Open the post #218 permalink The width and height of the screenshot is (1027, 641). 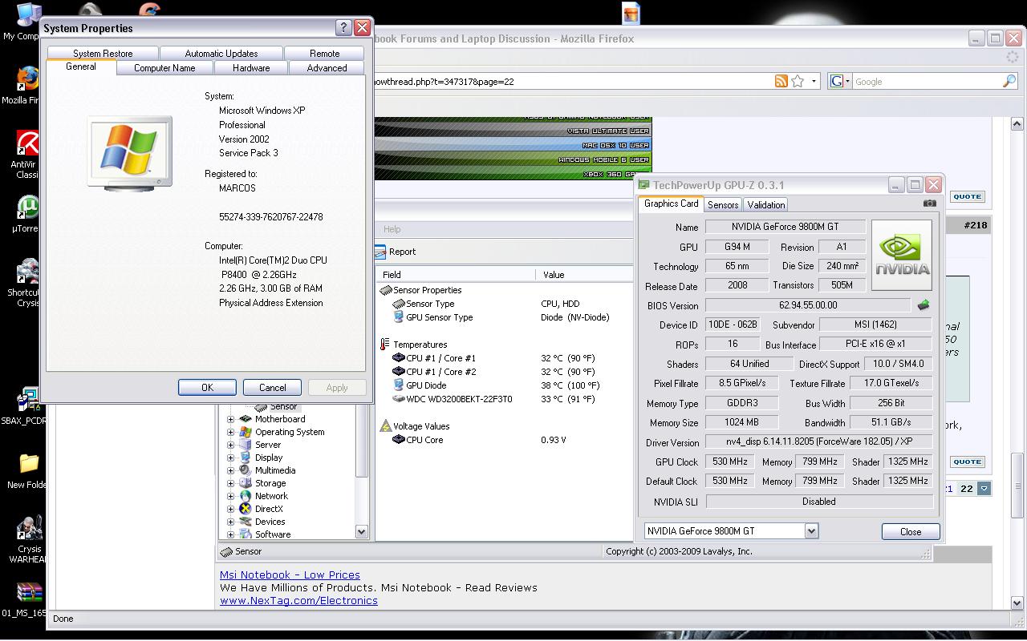(976, 225)
